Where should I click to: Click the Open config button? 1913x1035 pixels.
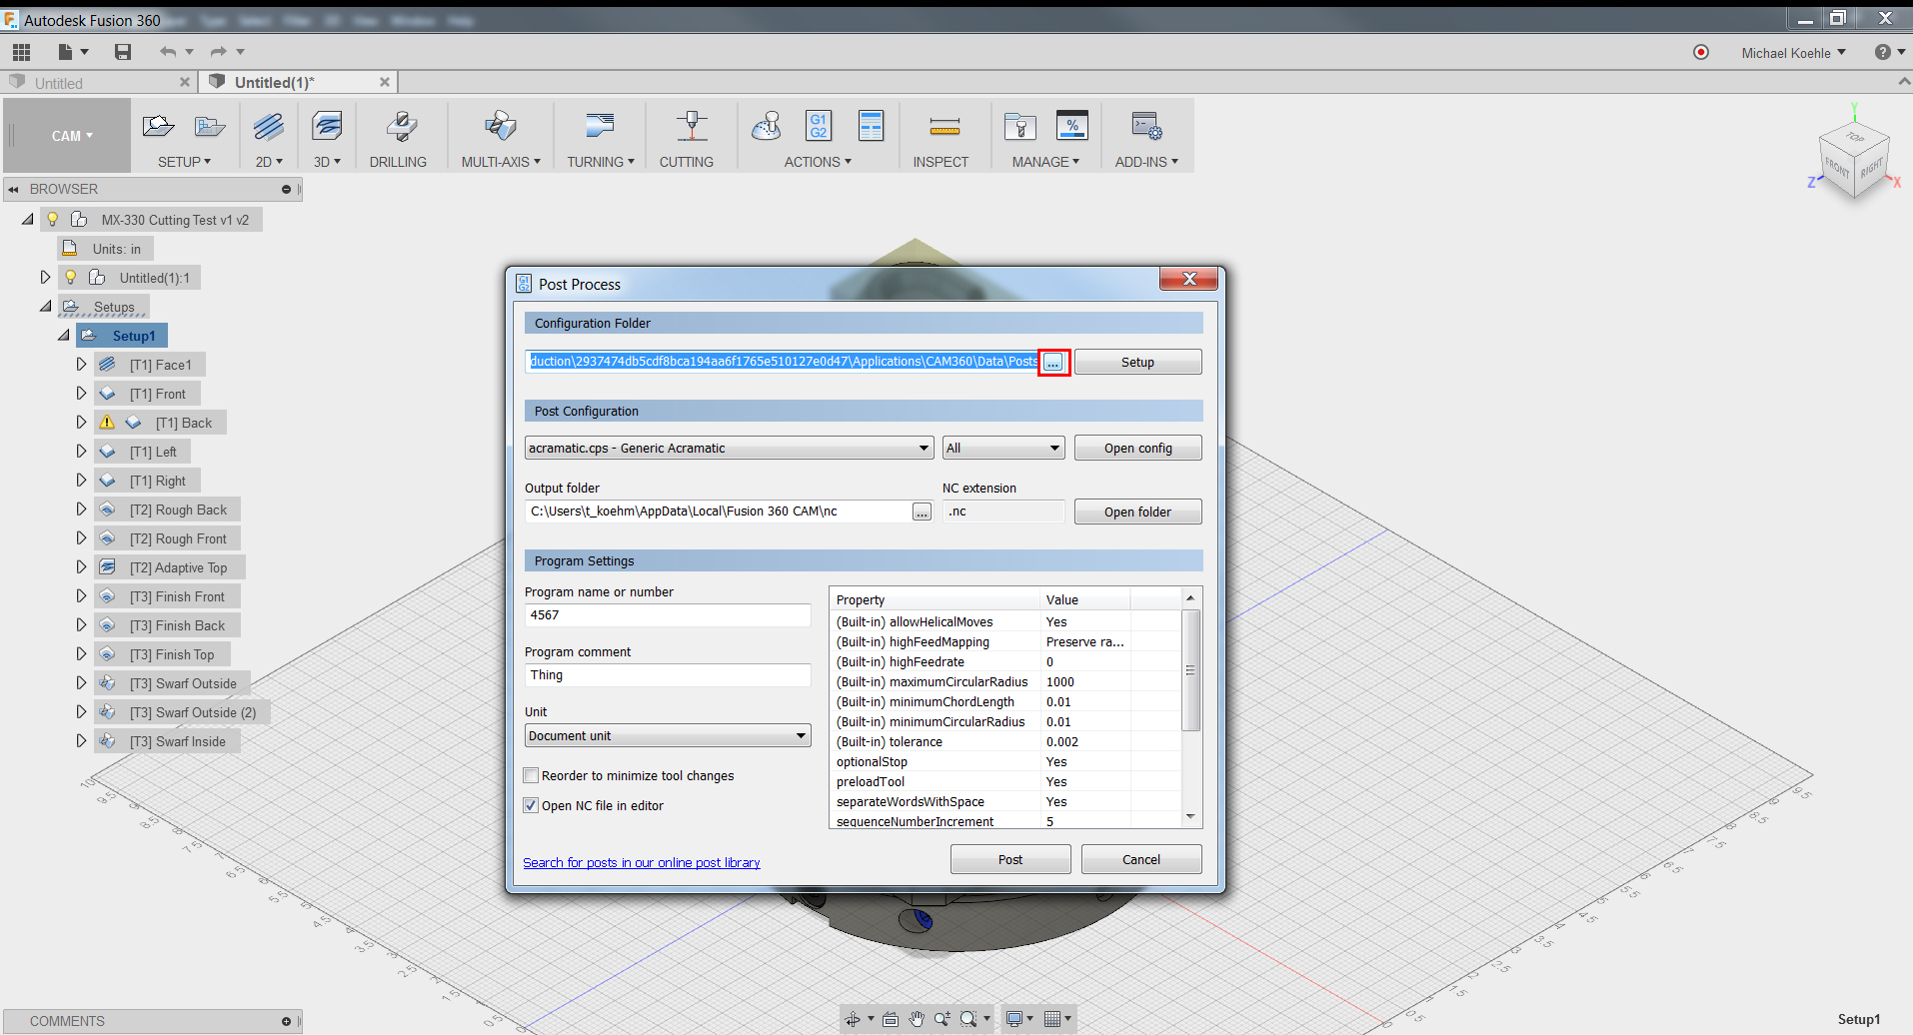pos(1137,448)
